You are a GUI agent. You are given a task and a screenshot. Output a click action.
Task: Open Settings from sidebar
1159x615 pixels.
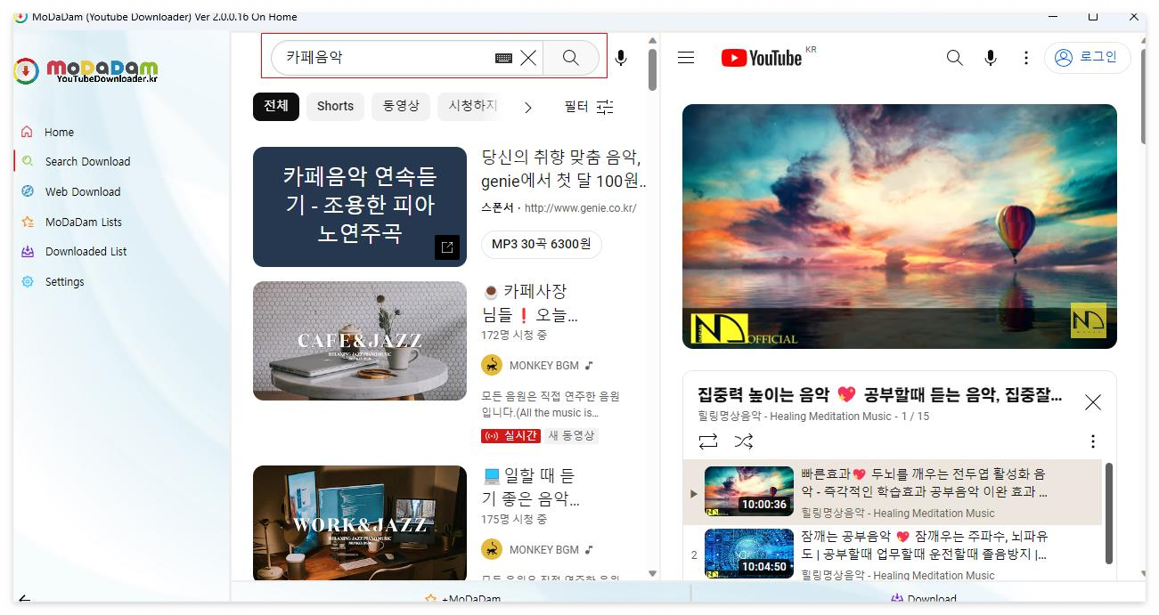pyautogui.click(x=65, y=281)
